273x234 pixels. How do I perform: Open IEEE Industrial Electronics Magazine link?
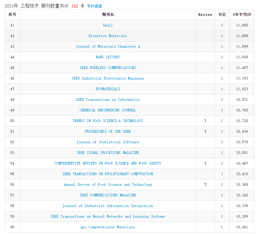108,78
